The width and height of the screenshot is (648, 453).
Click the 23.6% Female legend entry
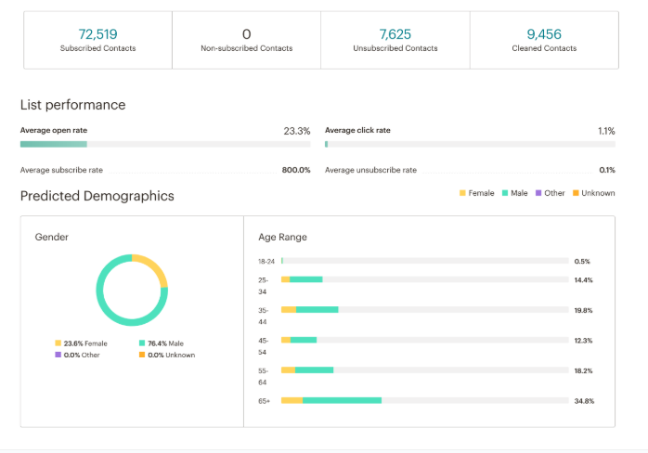point(81,343)
